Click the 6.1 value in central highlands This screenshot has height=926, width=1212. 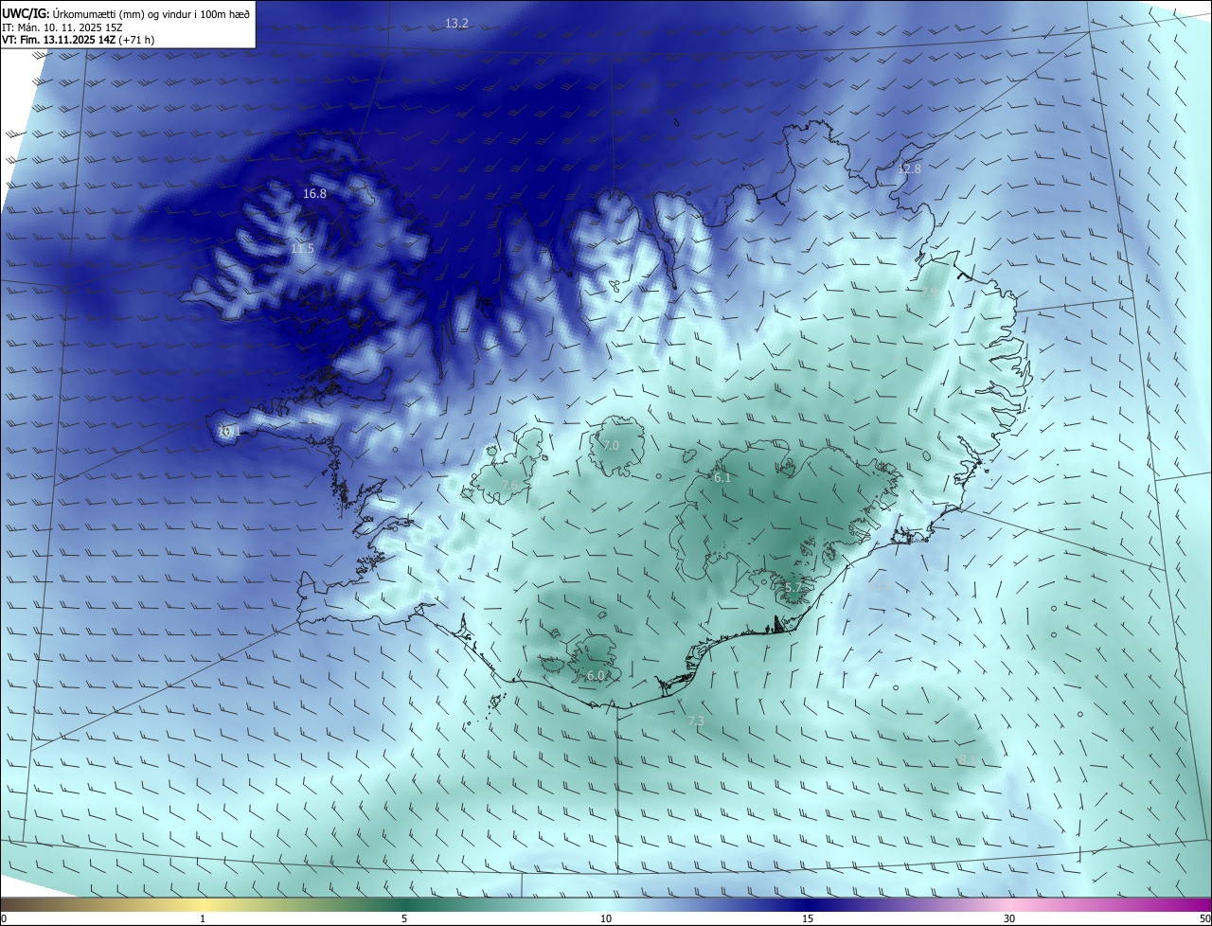[722, 478]
